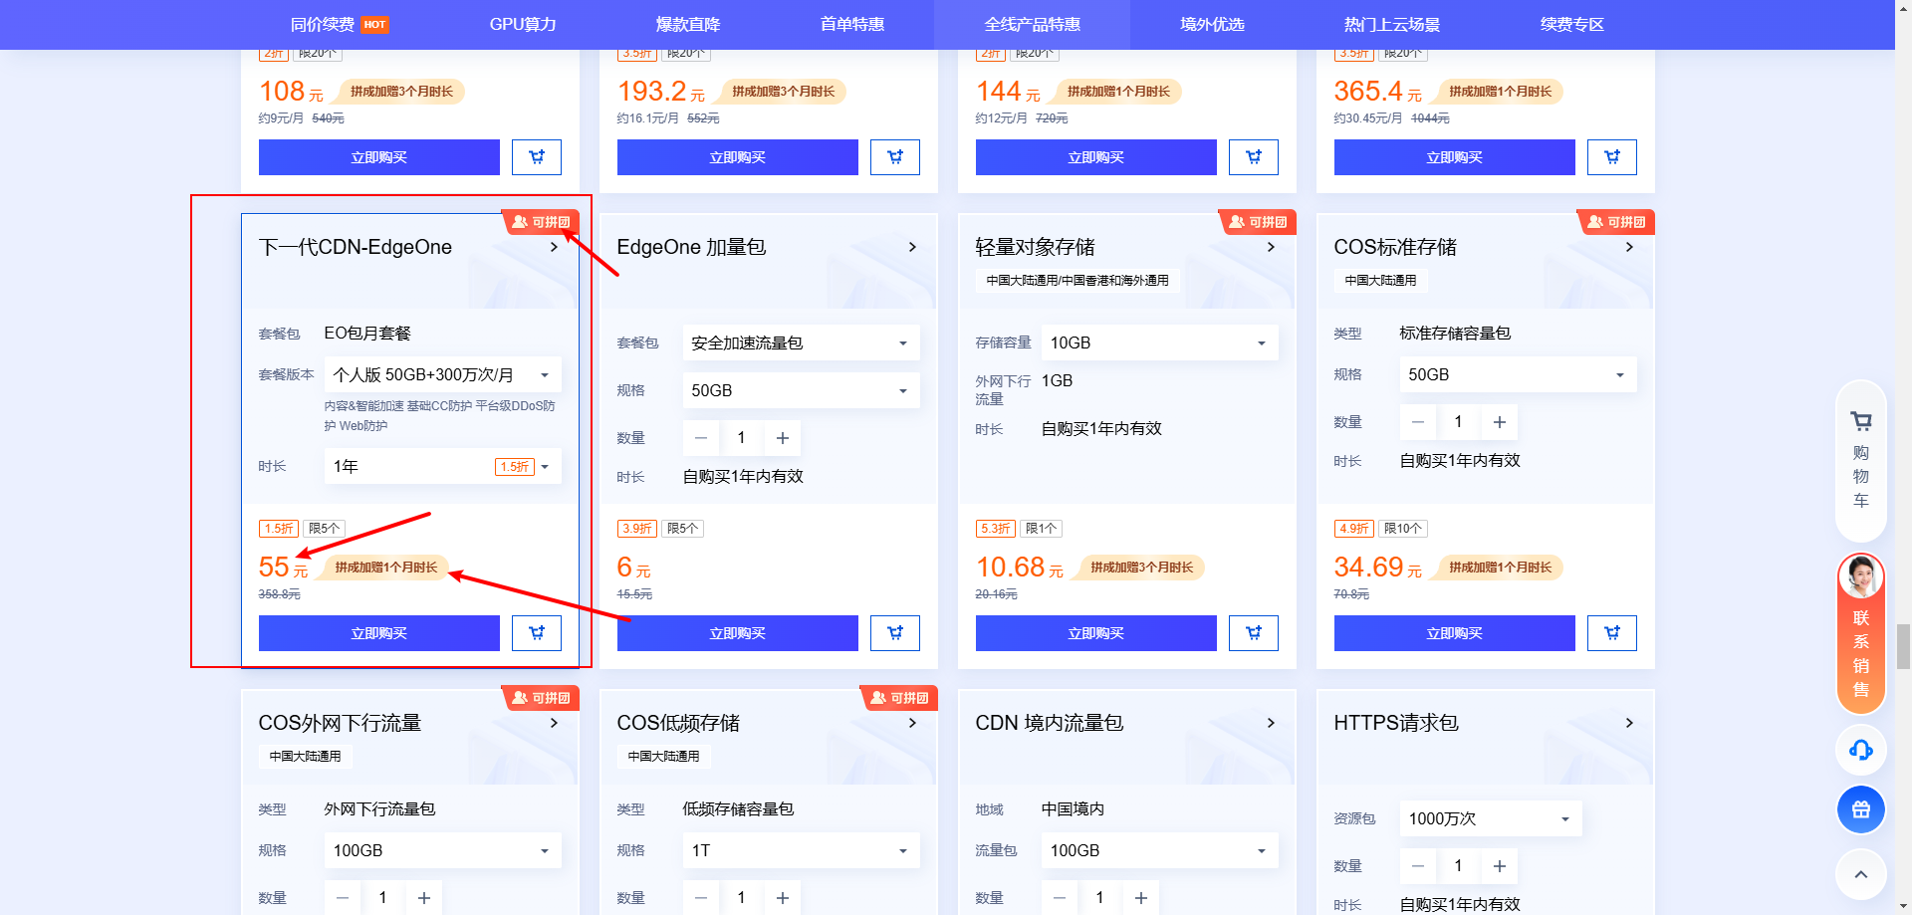This screenshot has width=1912, height=915.
Task: Open details arrow for HTTPS请求包
Action: point(1629,723)
